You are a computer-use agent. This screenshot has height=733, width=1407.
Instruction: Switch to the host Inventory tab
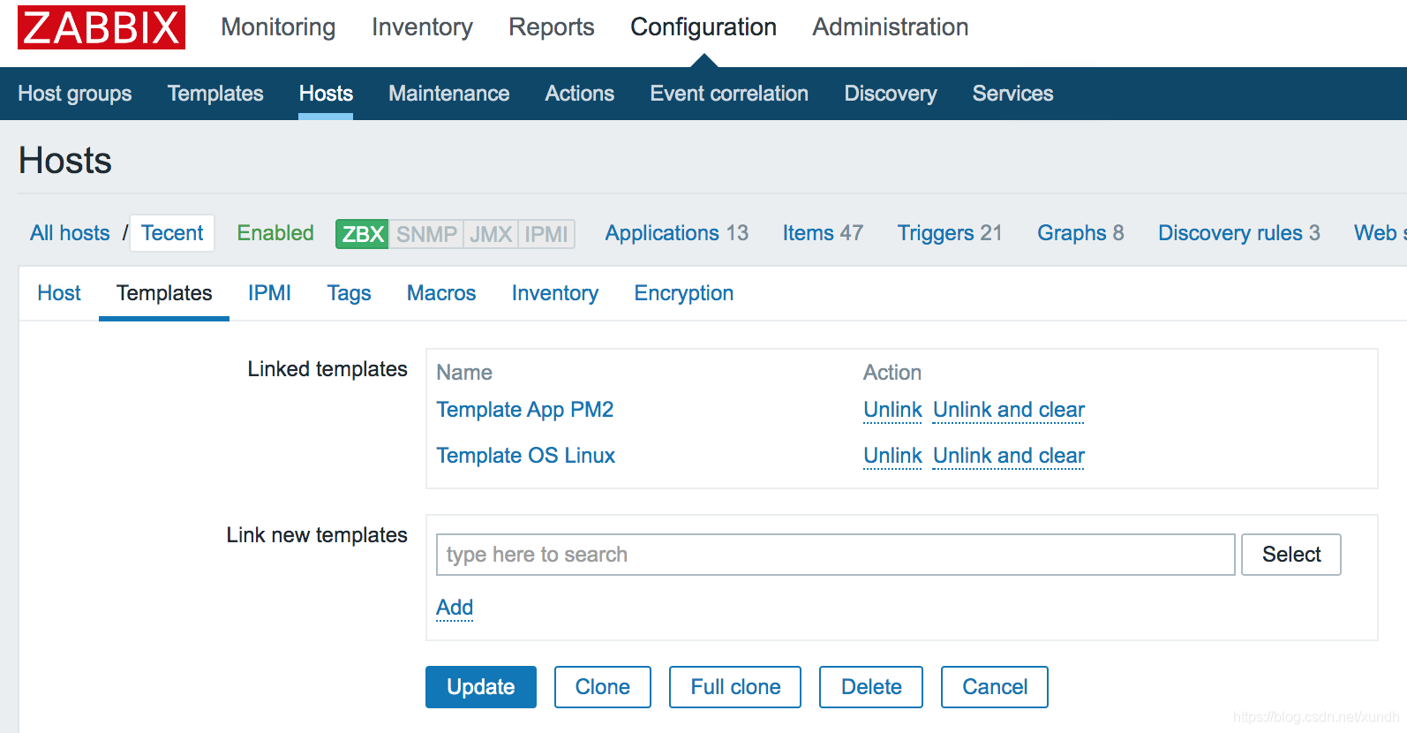pyautogui.click(x=555, y=293)
